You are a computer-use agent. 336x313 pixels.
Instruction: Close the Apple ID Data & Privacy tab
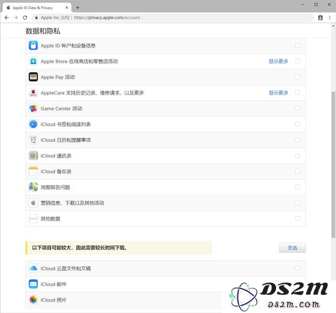pos(67,8)
